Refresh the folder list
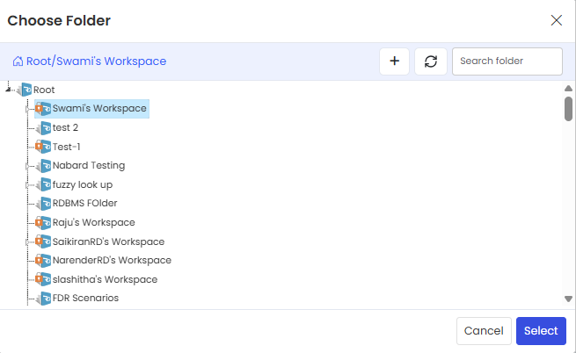Image resolution: width=576 pixels, height=353 pixels. pyautogui.click(x=431, y=61)
